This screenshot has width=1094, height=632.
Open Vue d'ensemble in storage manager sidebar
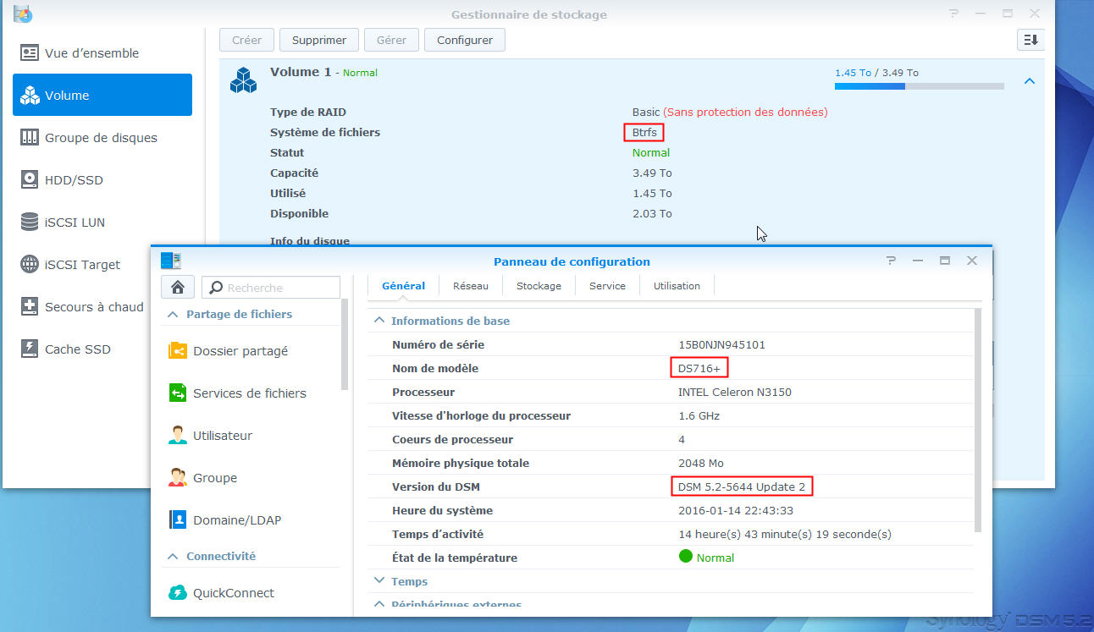(x=91, y=53)
